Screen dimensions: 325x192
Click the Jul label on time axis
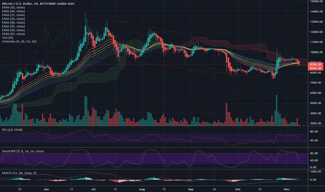(x=93, y=189)
